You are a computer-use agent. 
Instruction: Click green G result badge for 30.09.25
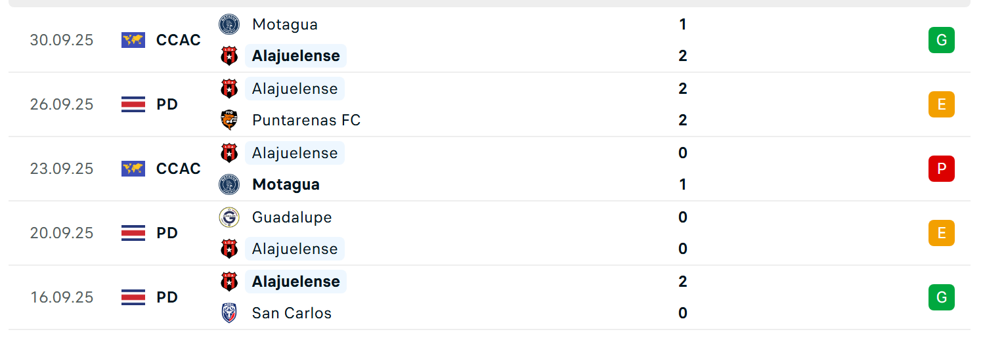pyautogui.click(x=941, y=40)
